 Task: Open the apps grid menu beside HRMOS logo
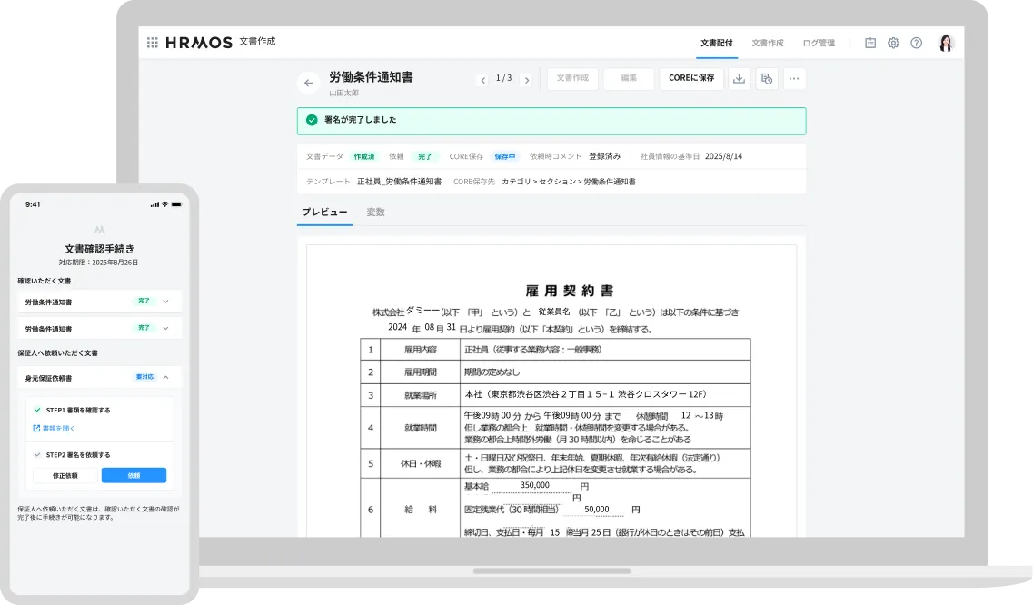152,42
